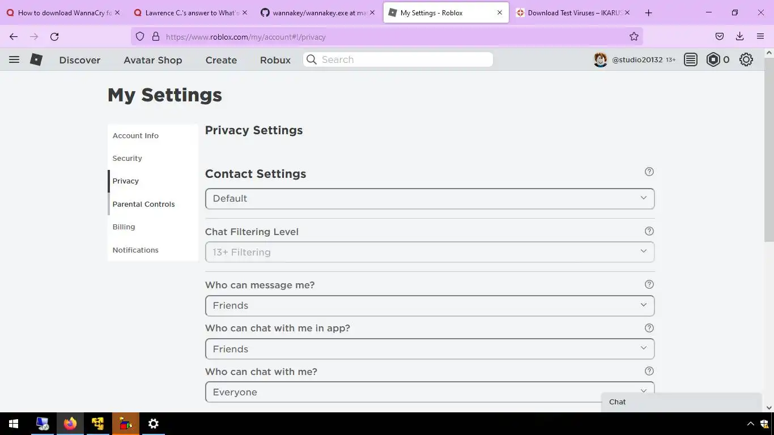
Task: Open Account Info settings section
Action: pos(135,135)
